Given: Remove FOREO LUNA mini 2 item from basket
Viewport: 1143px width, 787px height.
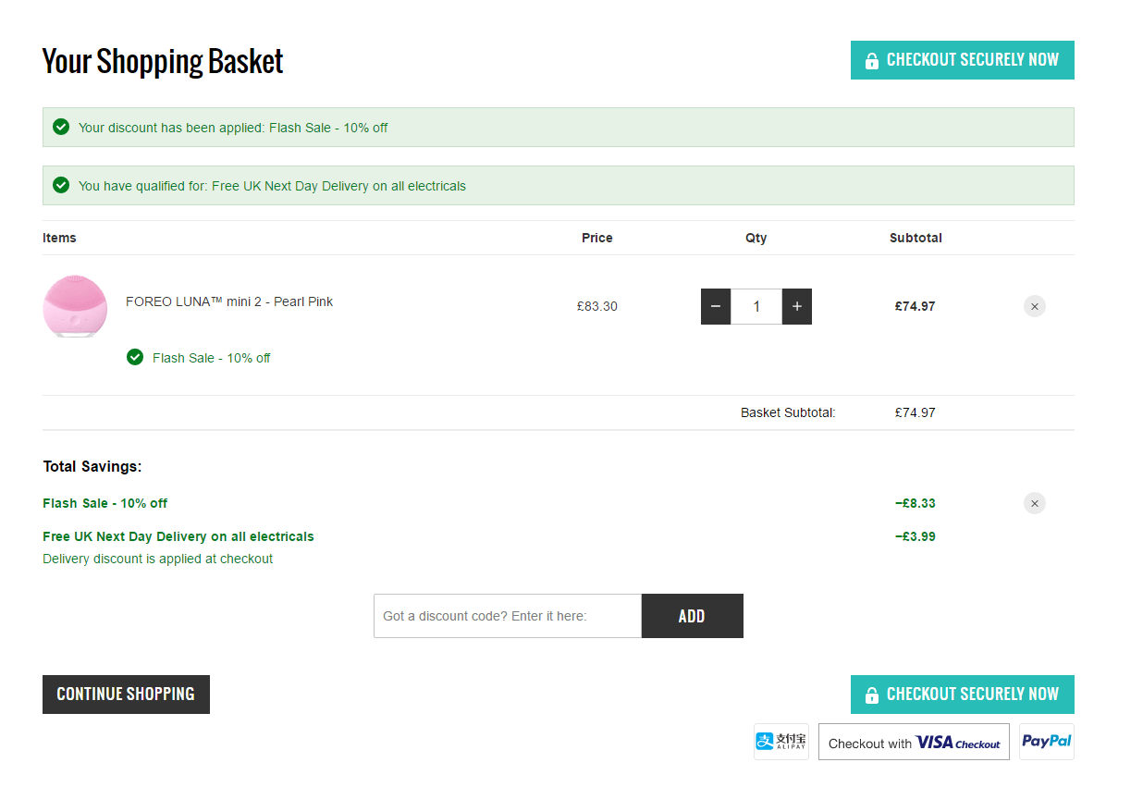Looking at the screenshot, I should (1035, 306).
